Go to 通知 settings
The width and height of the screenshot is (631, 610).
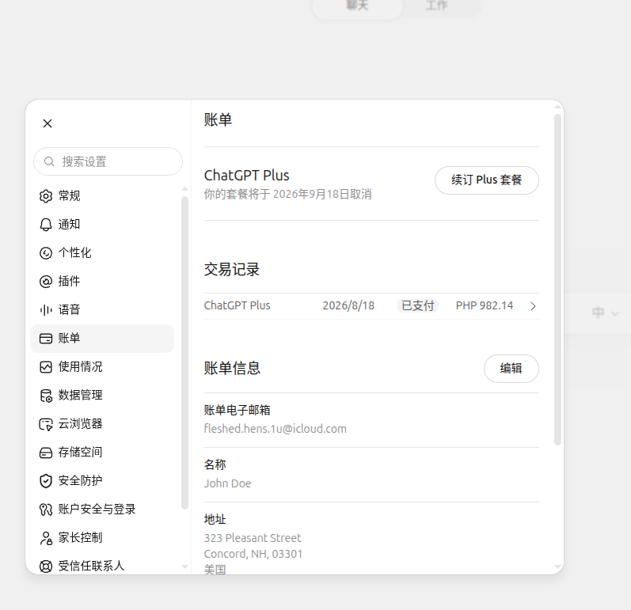click(102, 225)
